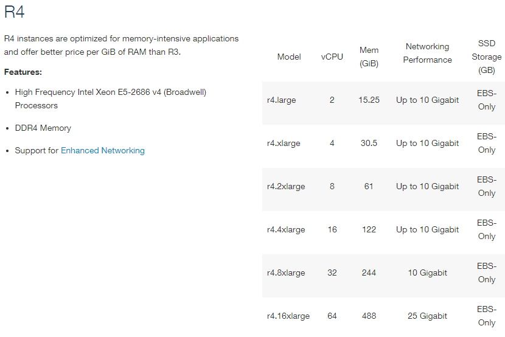Click the 30.5 memory value
505x337 pixels.
369,143
